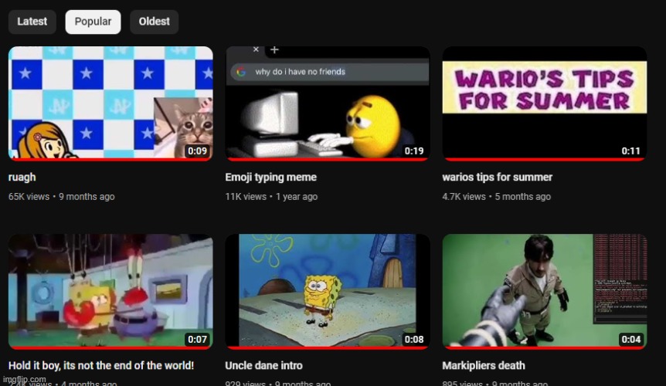Screen dimensions: 666x386
Task: Click the "warios tips for summer" title
Action: pos(497,178)
